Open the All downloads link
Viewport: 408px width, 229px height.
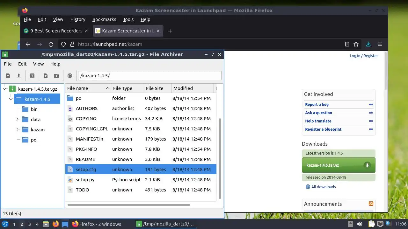(324, 187)
